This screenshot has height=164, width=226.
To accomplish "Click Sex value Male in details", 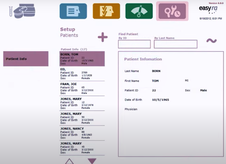I will pos(203,90).
